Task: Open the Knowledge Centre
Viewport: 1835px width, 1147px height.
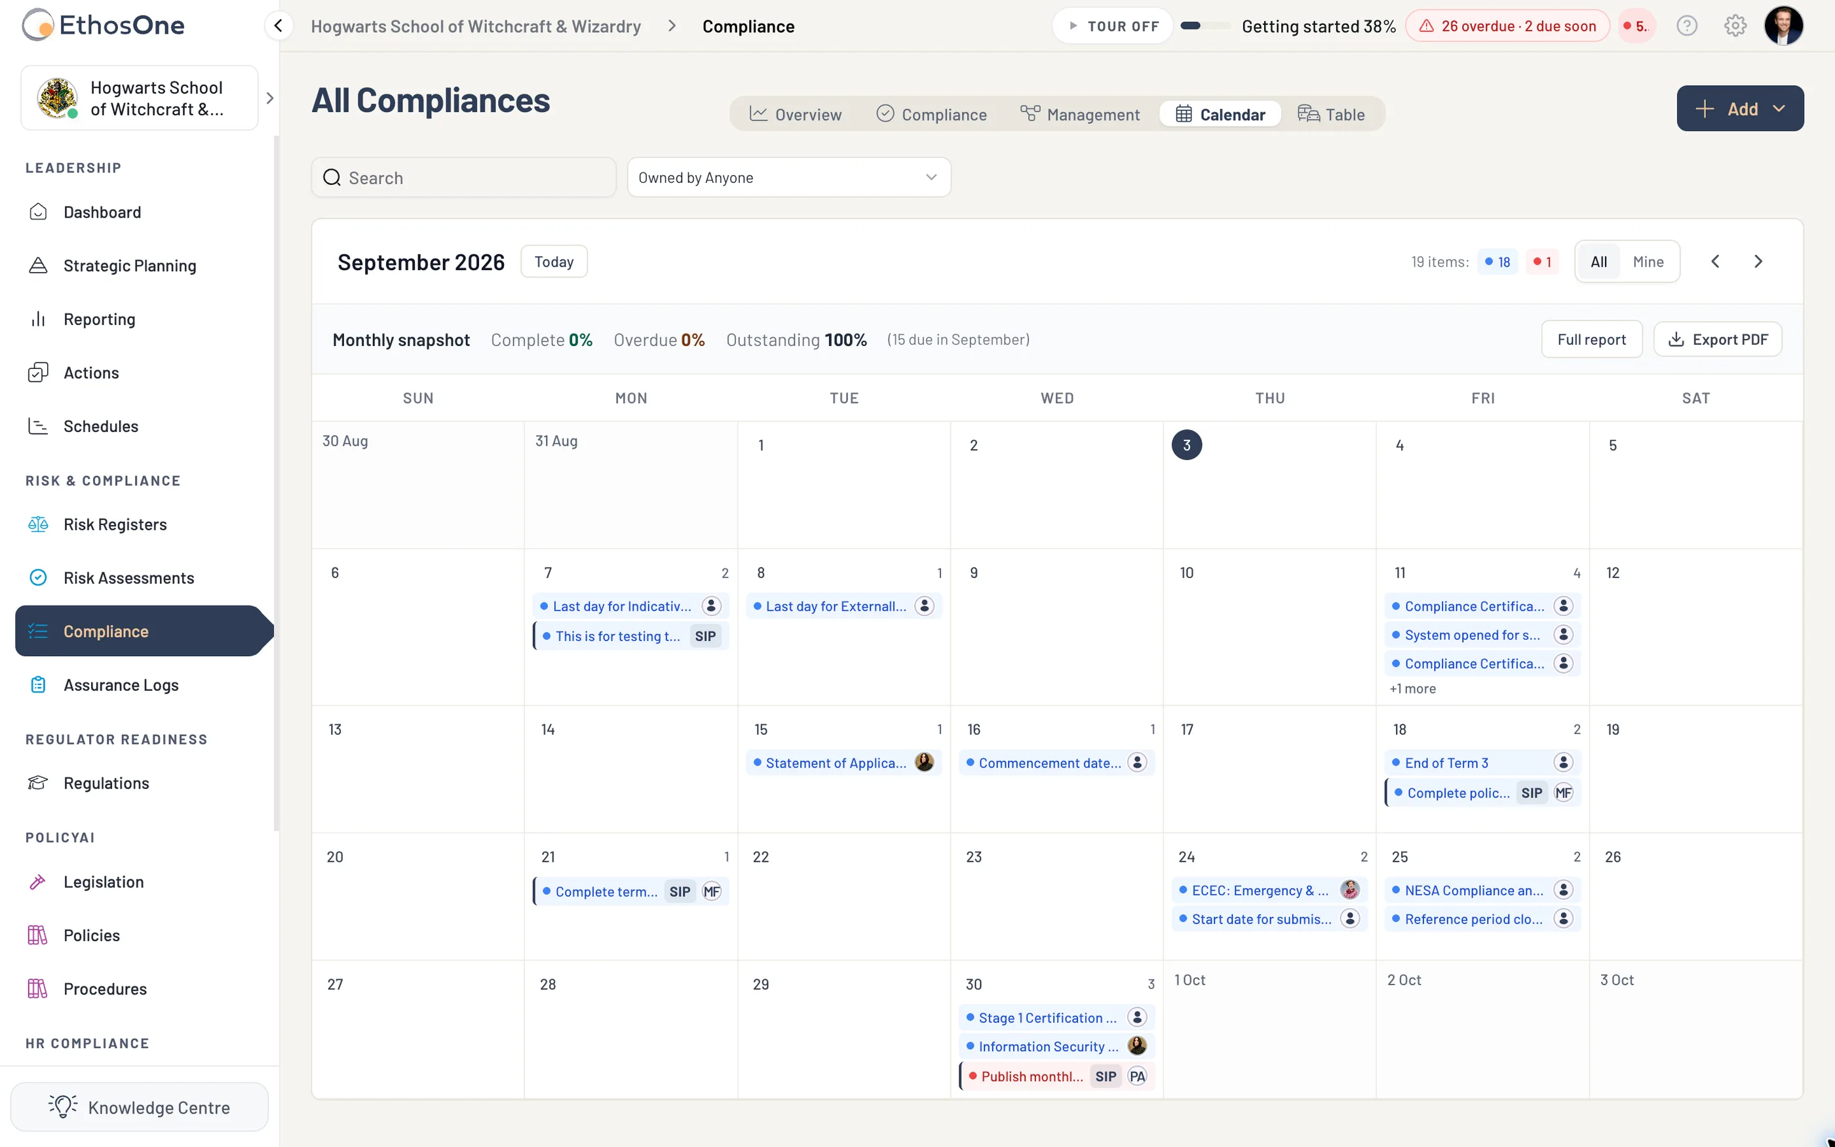Action: (140, 1107)
